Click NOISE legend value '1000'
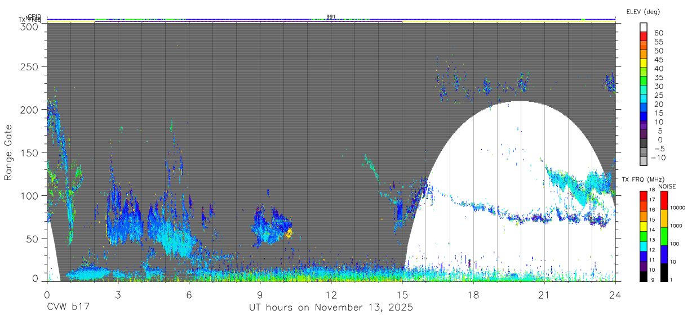Screen dimensions: 692x319 pos(676,226)
